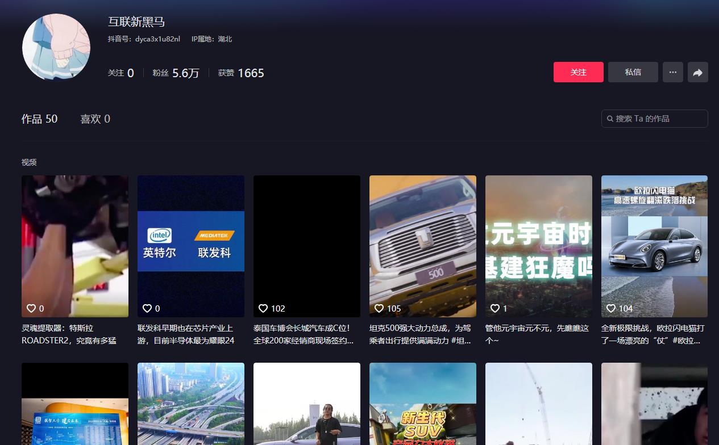This screenshot has height=445, width=719.
Task: Click heart icon on 特斯拉 ROADSTER2 video
Action: [31, 308]
